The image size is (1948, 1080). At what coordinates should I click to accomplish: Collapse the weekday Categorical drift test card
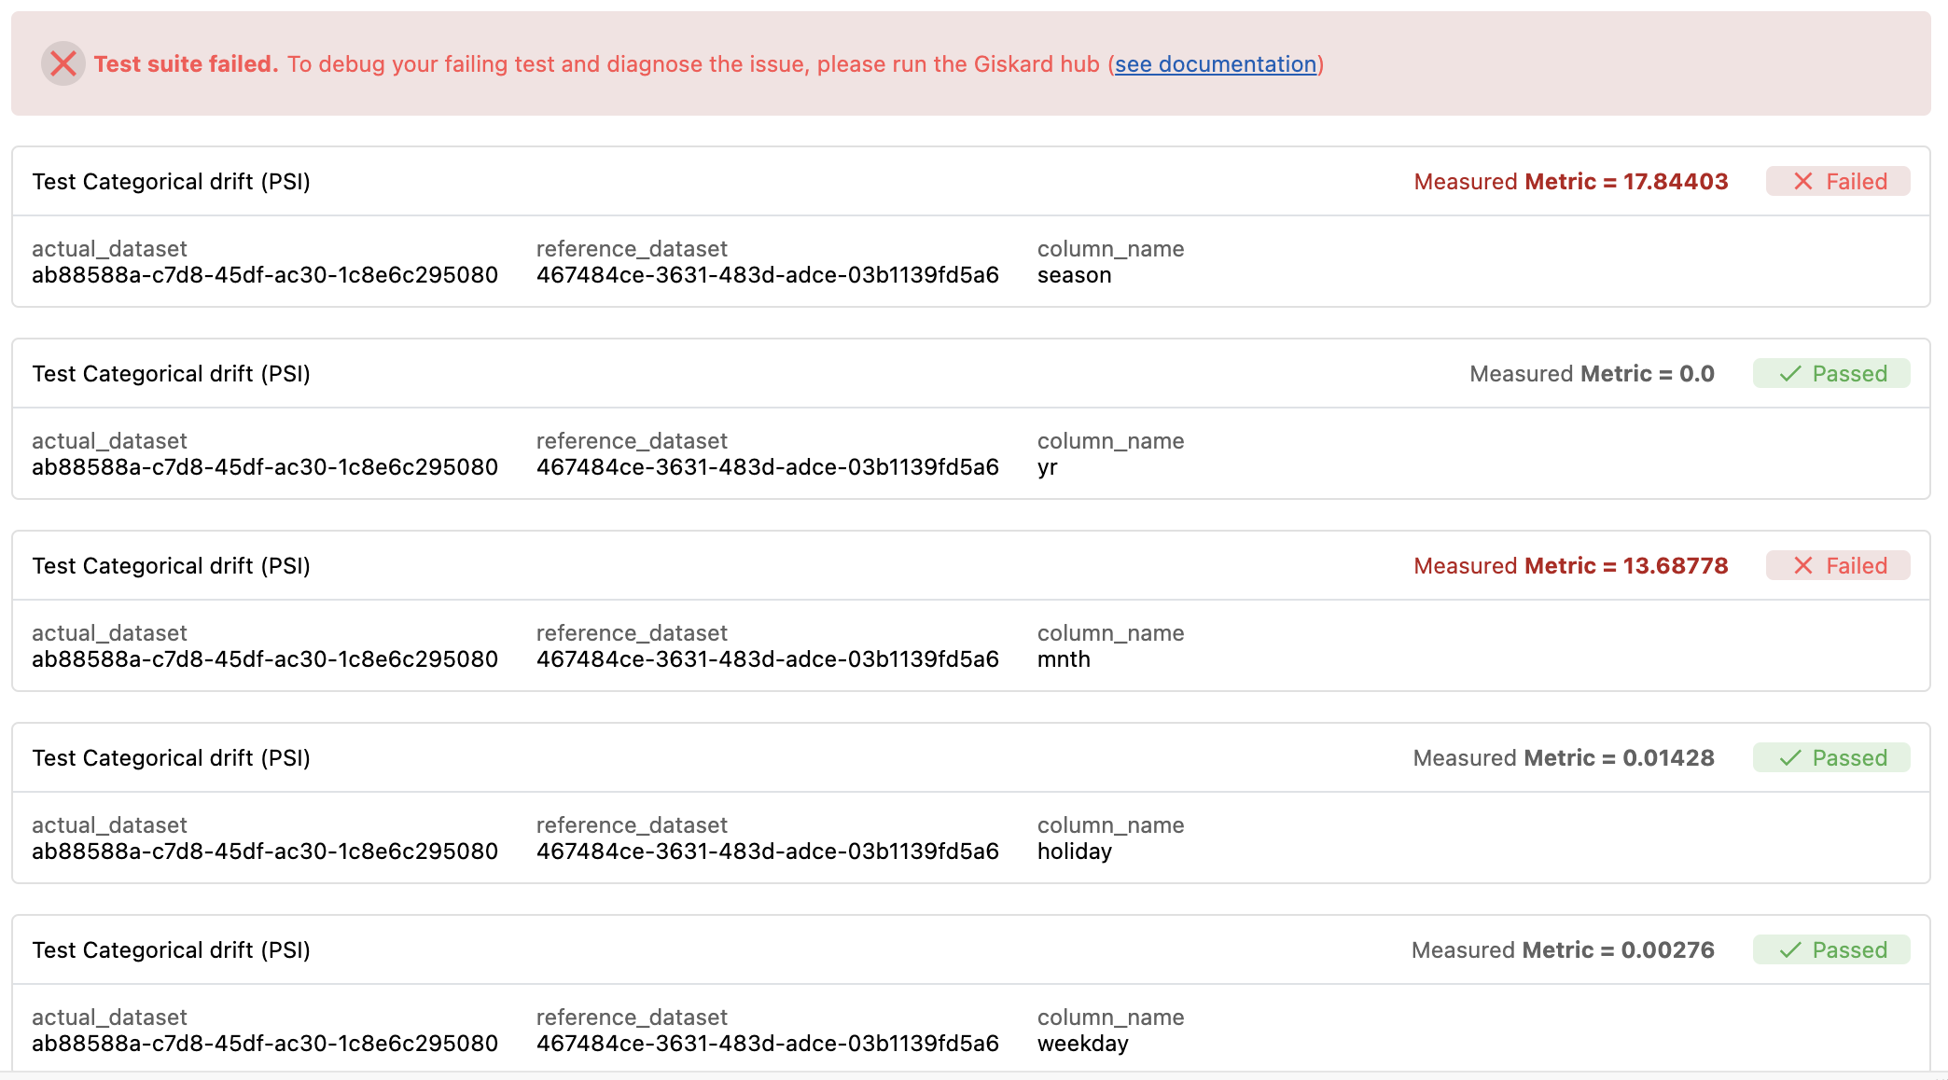coord(172,949)
